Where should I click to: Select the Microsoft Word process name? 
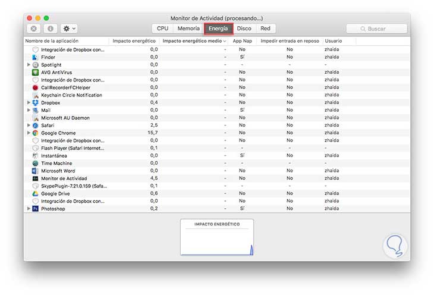[x=58, y=171]
